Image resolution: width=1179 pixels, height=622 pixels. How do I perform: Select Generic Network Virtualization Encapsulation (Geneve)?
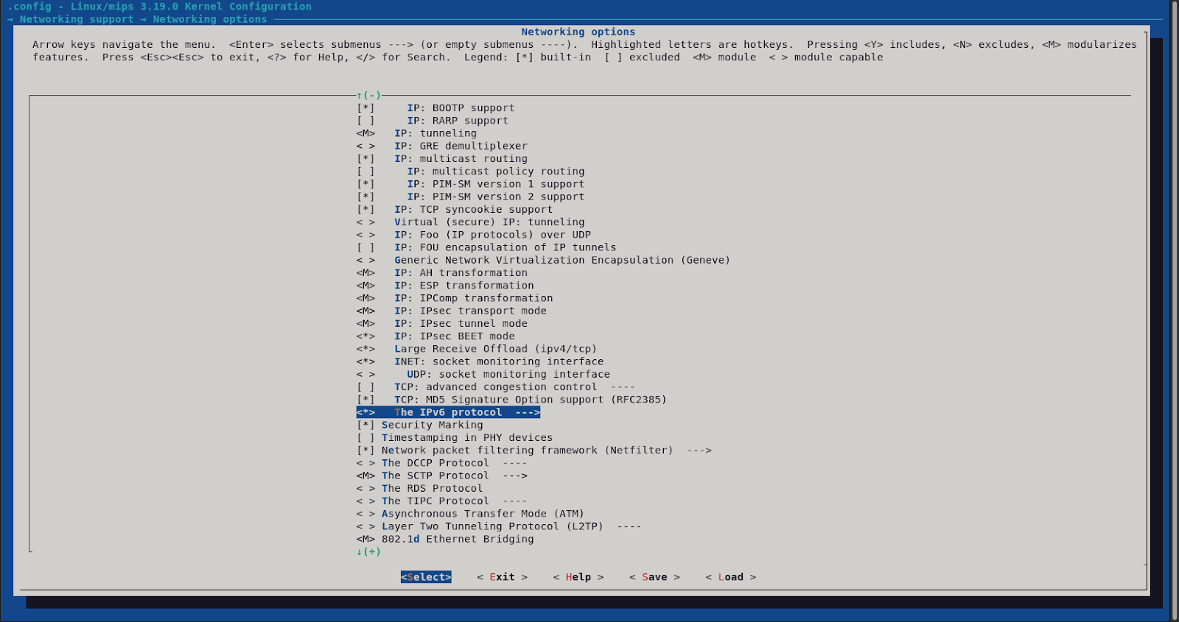click(x=561, y=261)
